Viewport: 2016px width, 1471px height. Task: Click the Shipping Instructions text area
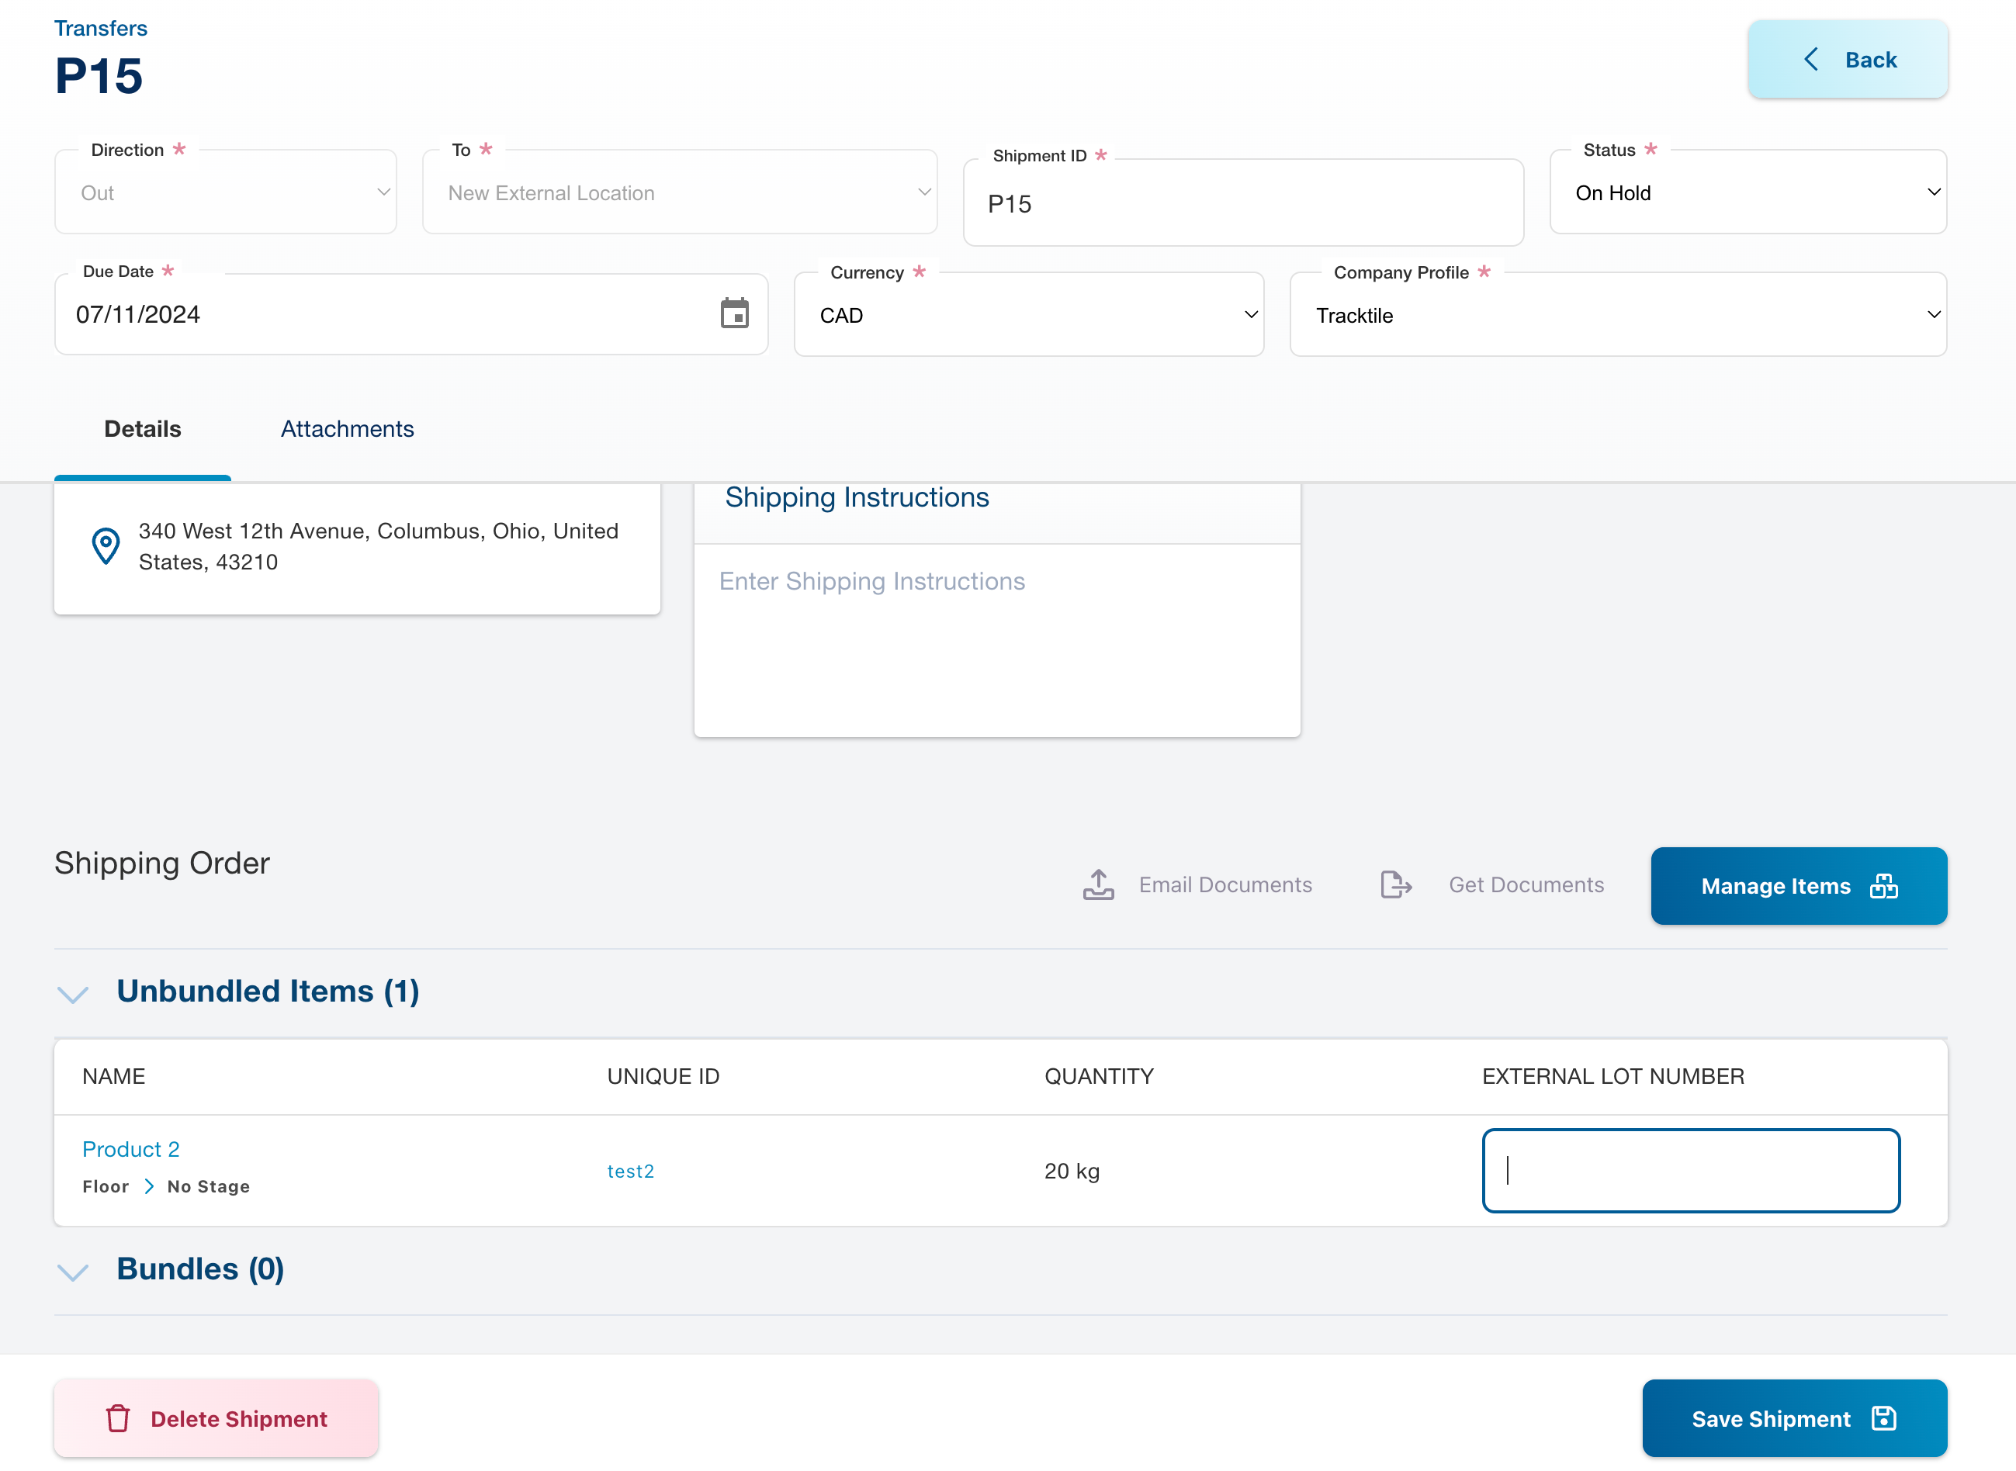click(996, 639)
